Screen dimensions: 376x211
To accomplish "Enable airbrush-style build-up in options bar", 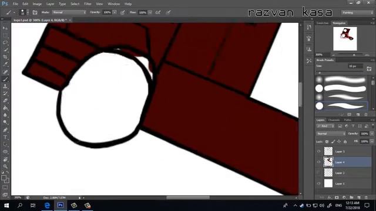I will 158,12.
